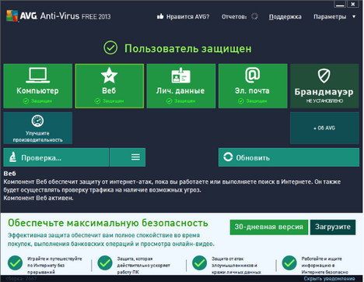
Task: Select the Веб star tile
Action: (x=110, y=86)
